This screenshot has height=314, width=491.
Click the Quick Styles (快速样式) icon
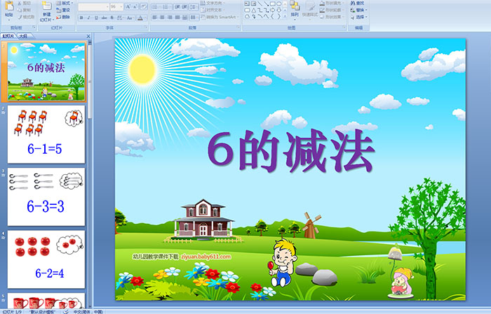point(310,6)
